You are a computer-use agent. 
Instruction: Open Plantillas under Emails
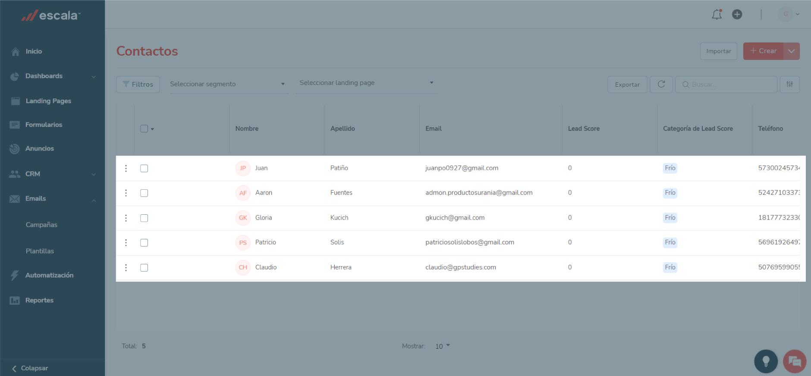(x=40, y=251)
